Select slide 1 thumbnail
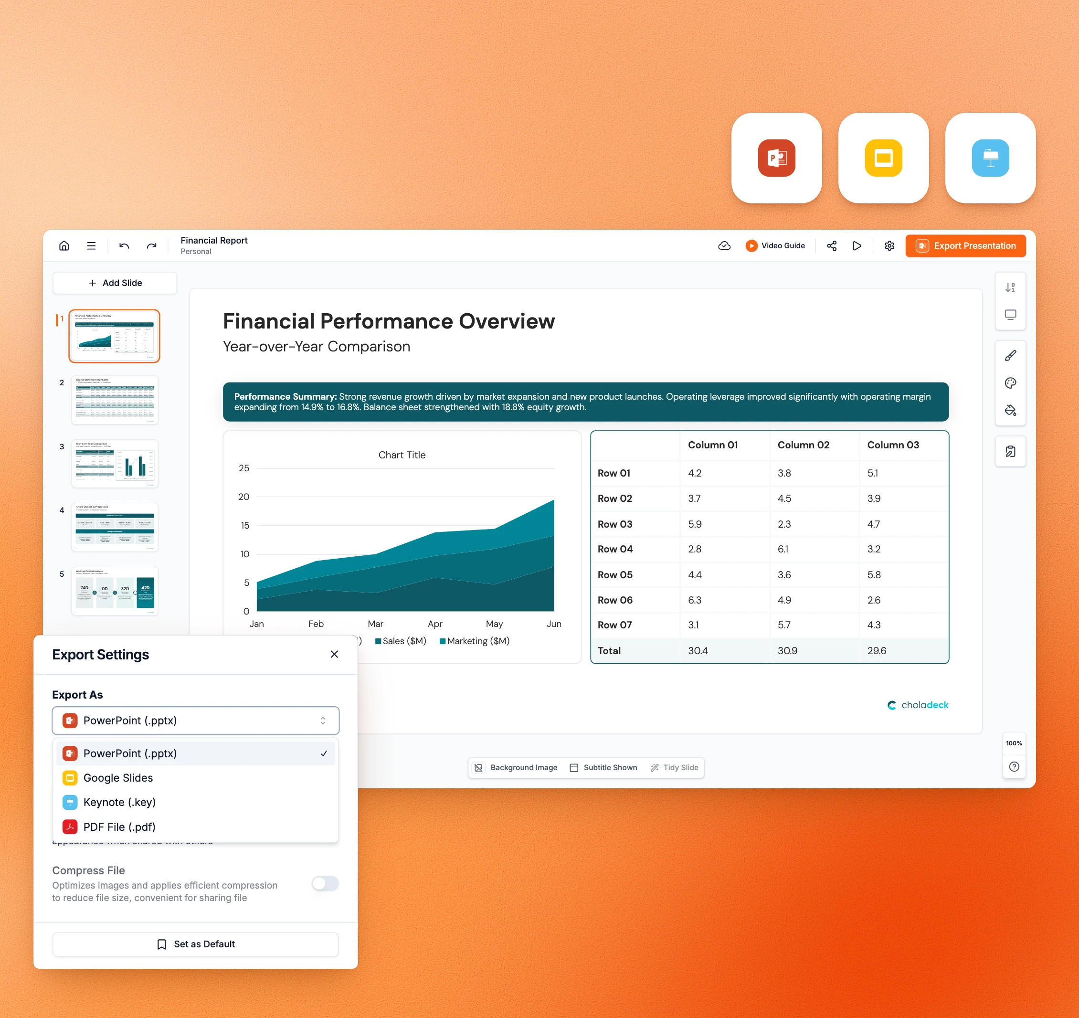Image resolution: width=1079 pixels, height=1018 pixels. [114, 336]
